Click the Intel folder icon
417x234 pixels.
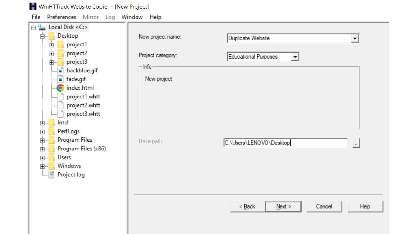(x=51, y=123)
